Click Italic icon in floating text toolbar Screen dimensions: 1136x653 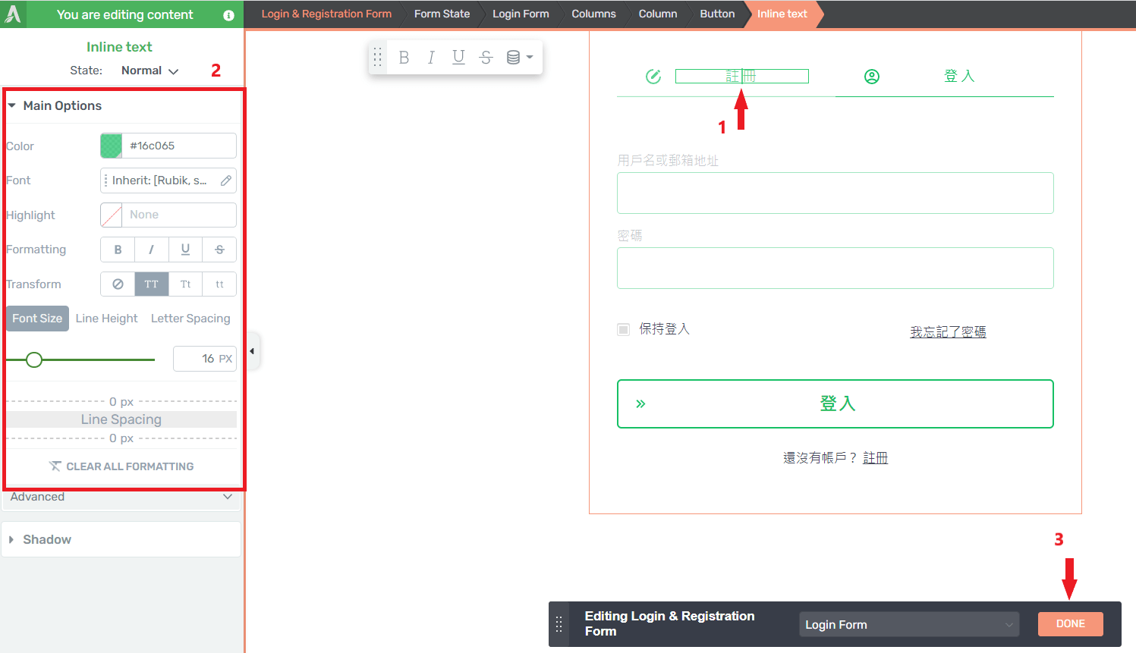point(431,58)
